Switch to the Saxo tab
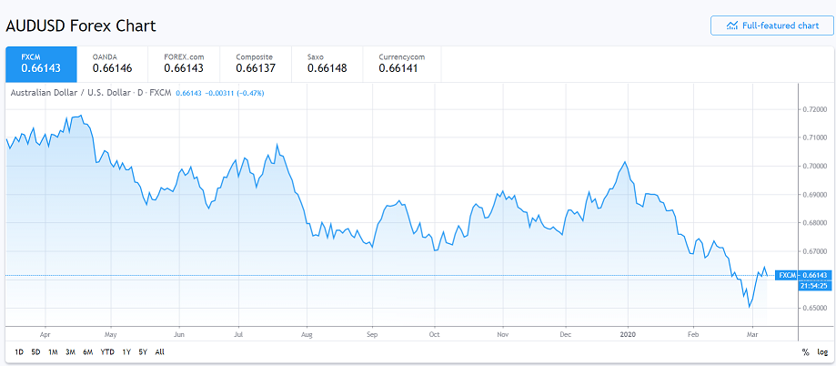 [x=327, y=64]
